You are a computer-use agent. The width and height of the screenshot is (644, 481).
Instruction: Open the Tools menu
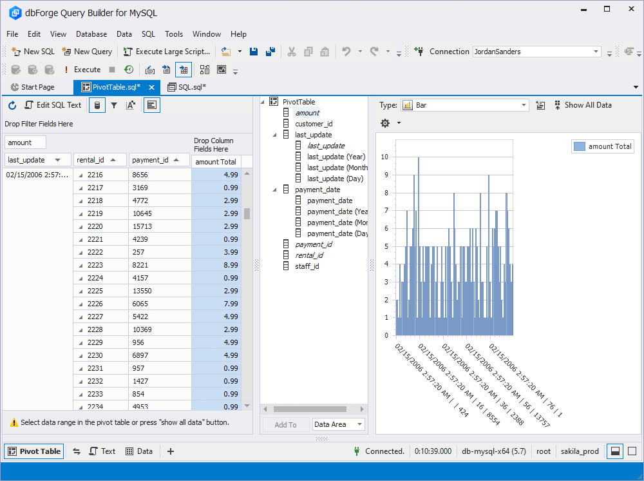[x=174, y=34]
